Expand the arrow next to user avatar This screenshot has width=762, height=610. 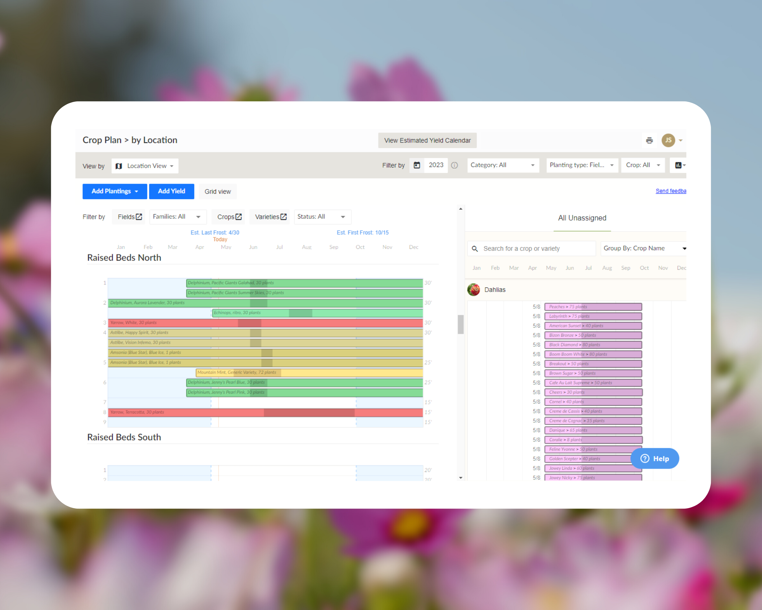point(681,140)
